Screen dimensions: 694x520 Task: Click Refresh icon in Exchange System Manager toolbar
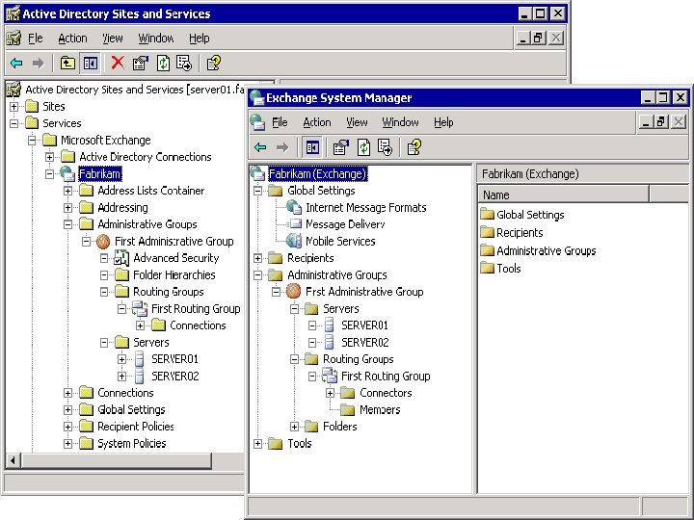coord(363,147)
